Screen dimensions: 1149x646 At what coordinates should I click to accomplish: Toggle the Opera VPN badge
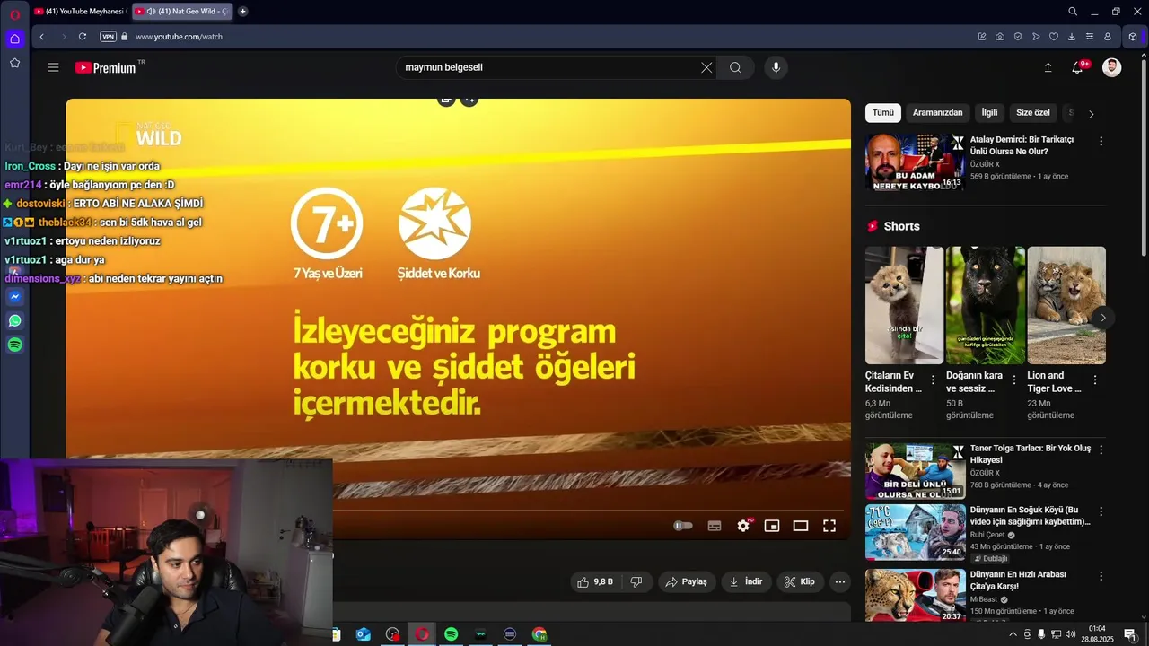pos(108,37)
